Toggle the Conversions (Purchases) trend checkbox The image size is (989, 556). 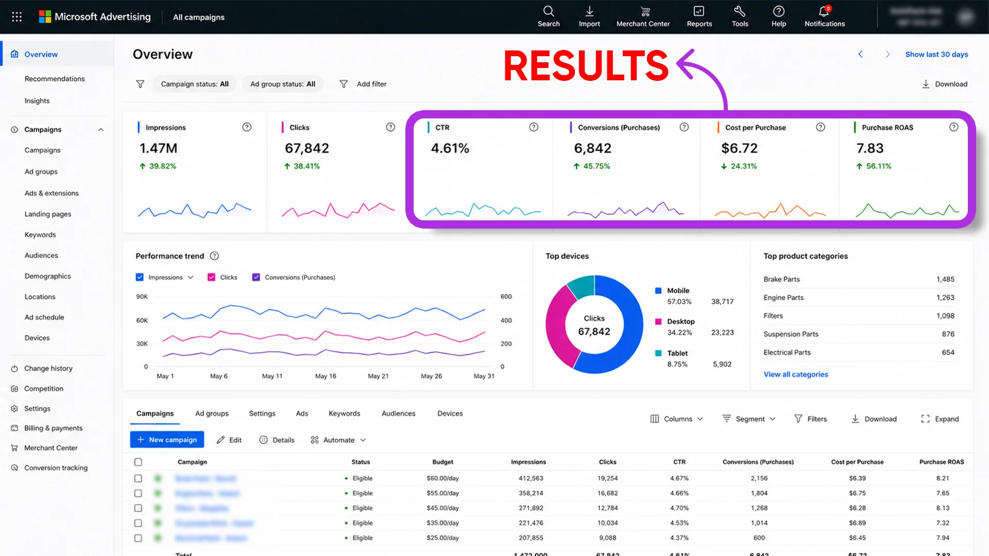pyautogui.click(x=256, y=277)
